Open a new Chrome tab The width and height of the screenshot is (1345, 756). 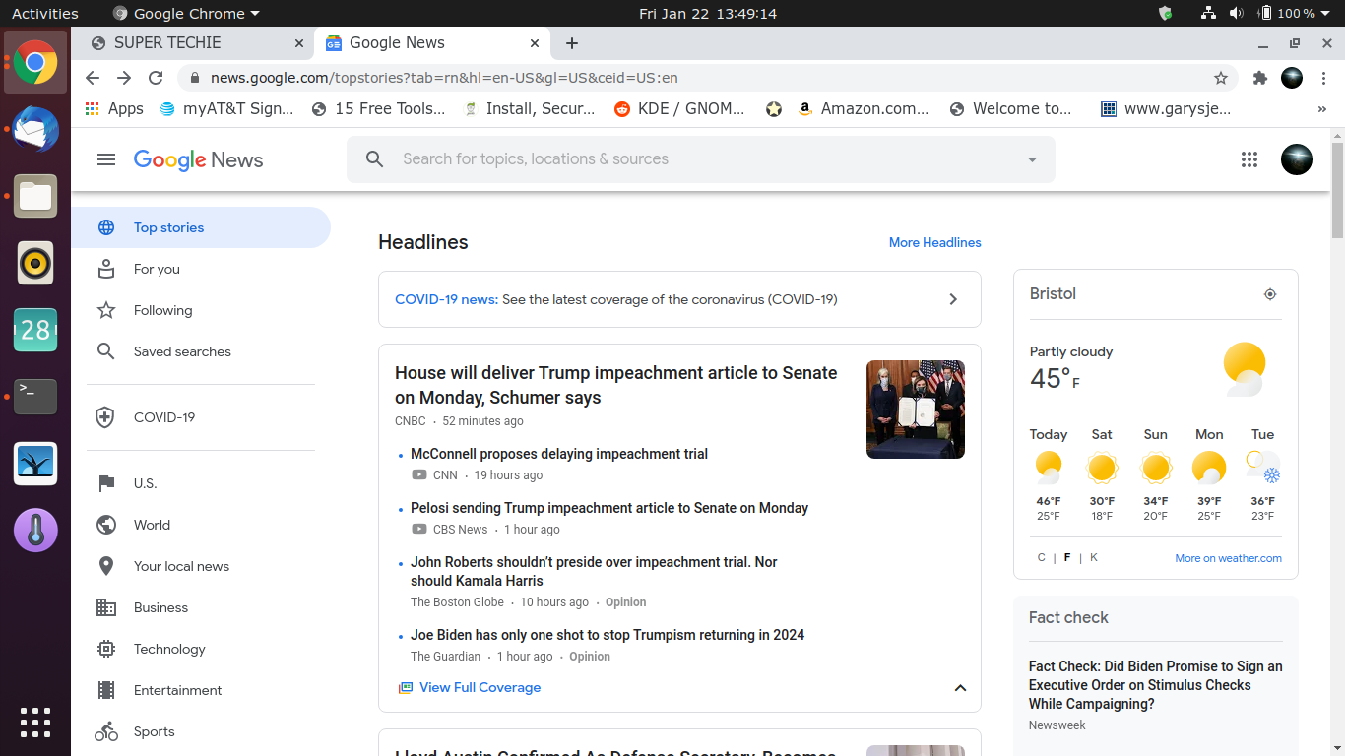click(x=572, y=43)
